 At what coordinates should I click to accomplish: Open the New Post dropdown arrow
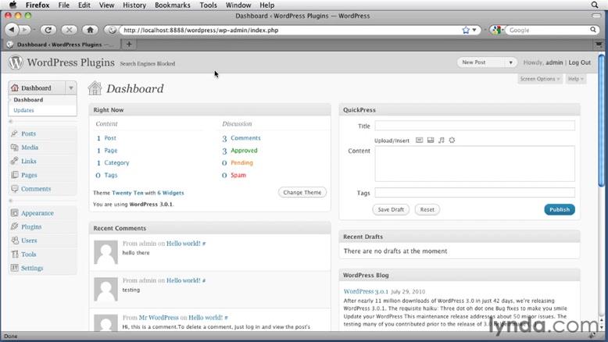click(x=511, y=62)
